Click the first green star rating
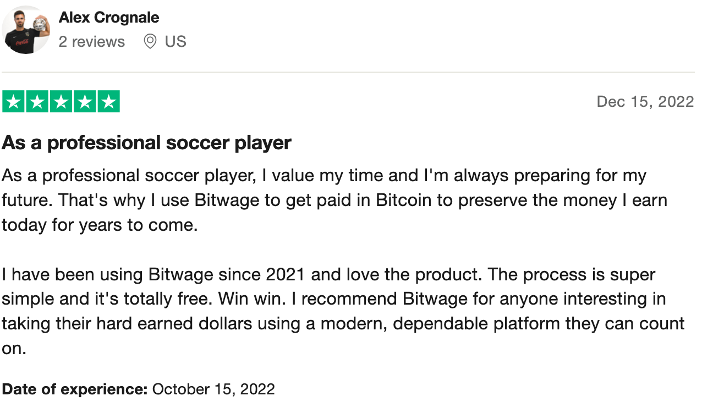The width and height of the screenshot is (702, 412). coord(13,102)
